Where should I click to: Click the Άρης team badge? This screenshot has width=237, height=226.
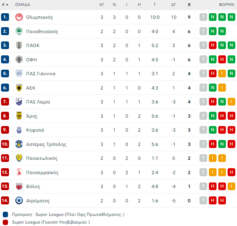click(x=19, y=116)
